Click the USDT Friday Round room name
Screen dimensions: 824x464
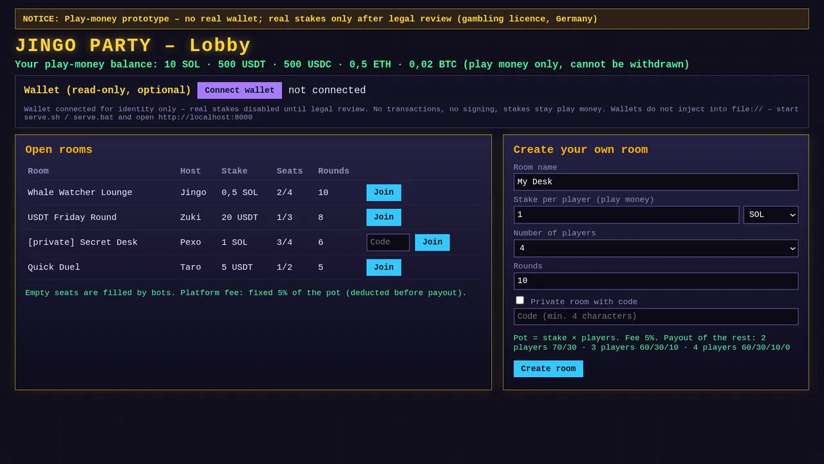pos(72,218)
